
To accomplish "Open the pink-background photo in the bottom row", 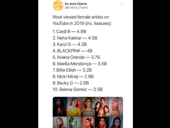I will click(x=88, y=122).
